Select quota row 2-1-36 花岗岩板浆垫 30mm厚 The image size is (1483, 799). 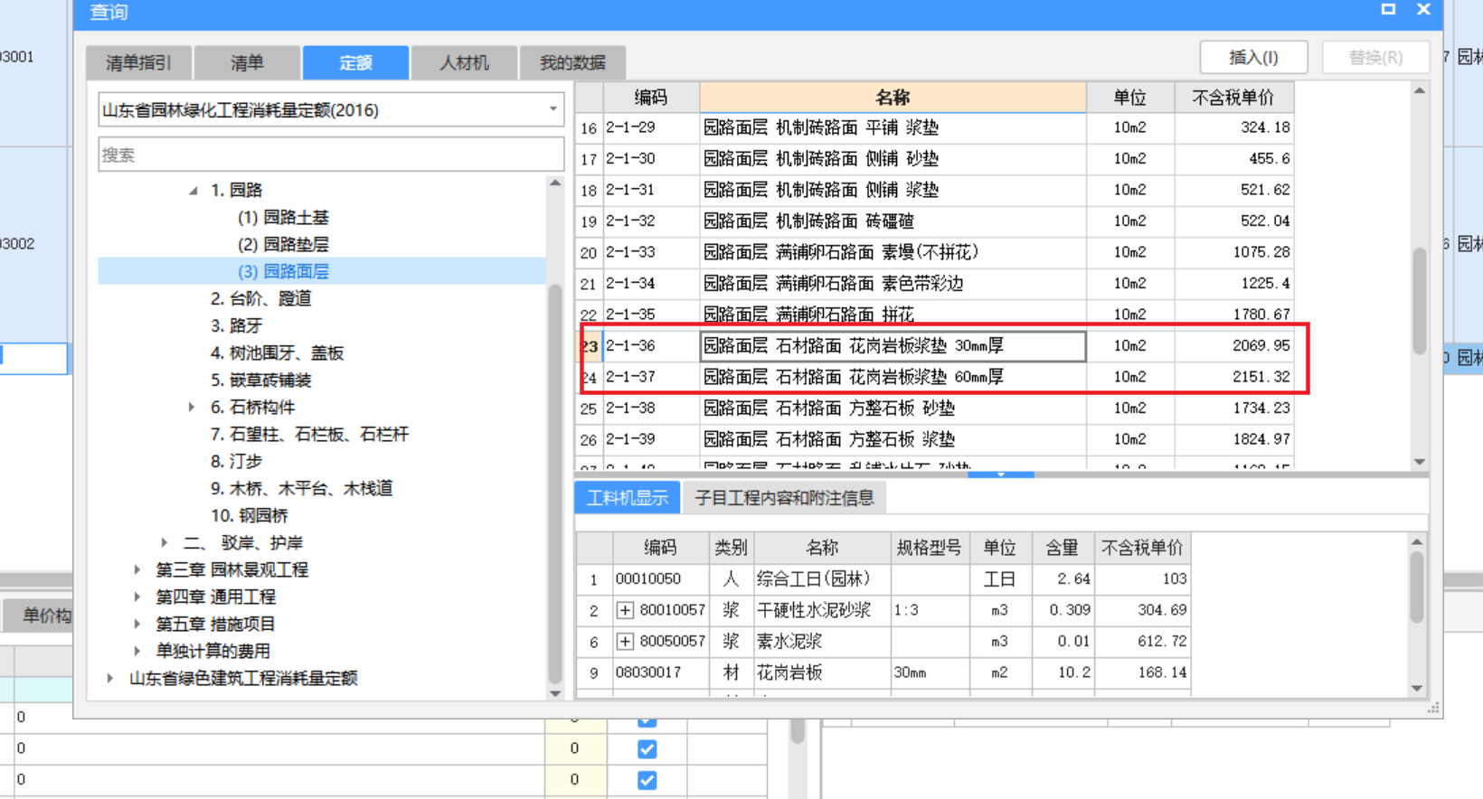[x=935, y=346]
